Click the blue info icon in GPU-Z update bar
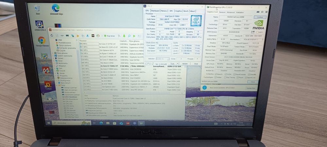Screen dimensions: 327x147 (205, 87)
